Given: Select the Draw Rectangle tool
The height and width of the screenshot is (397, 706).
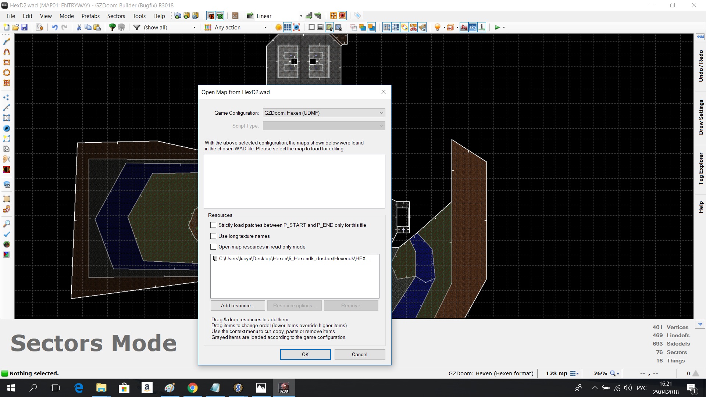Looking at the screenshot, I should pyautogui.click(x=7, y=62).
